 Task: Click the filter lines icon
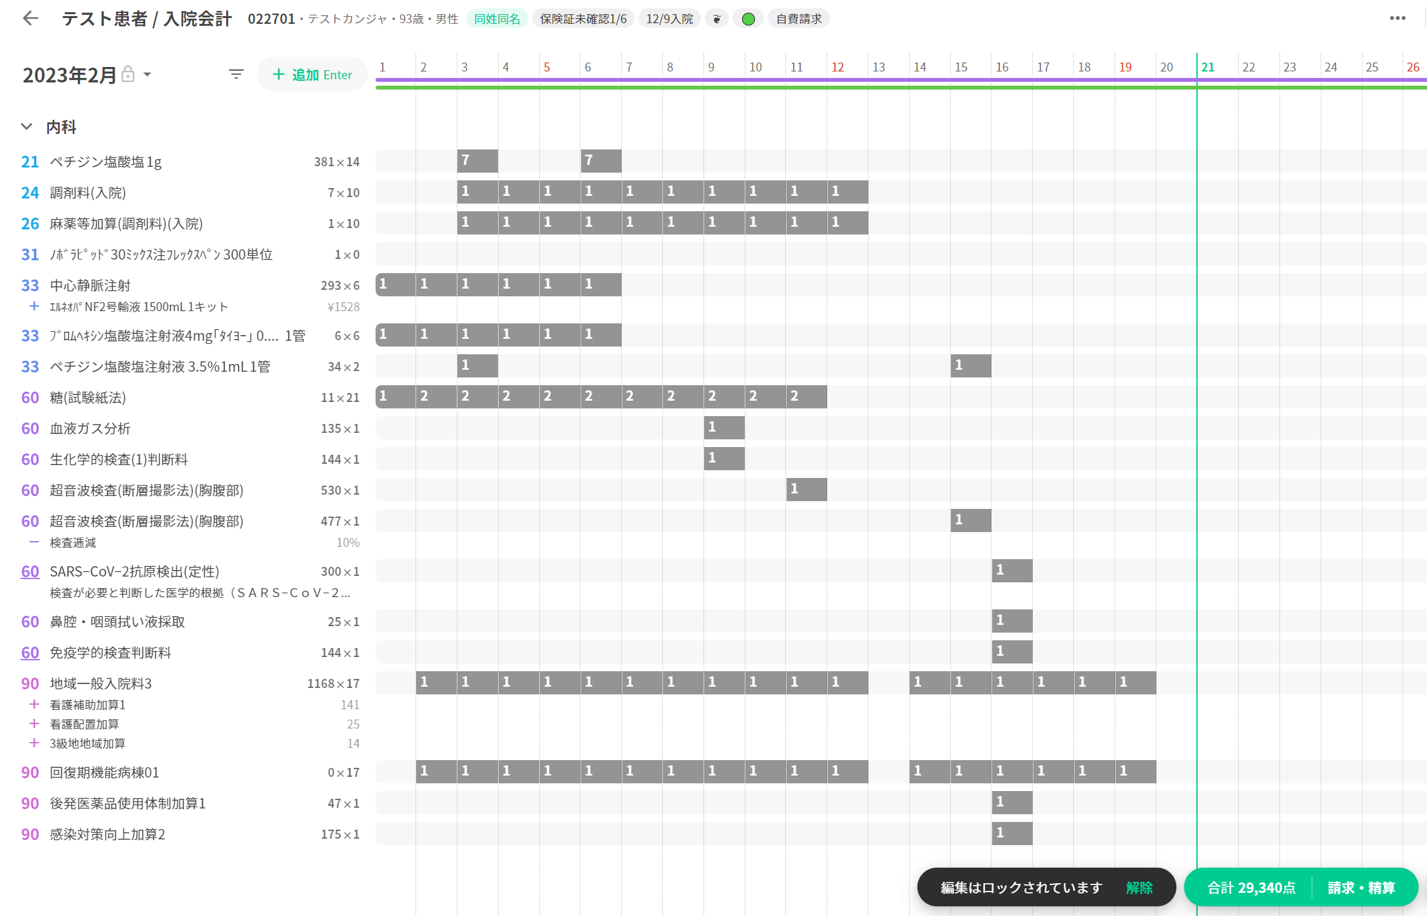236,75
